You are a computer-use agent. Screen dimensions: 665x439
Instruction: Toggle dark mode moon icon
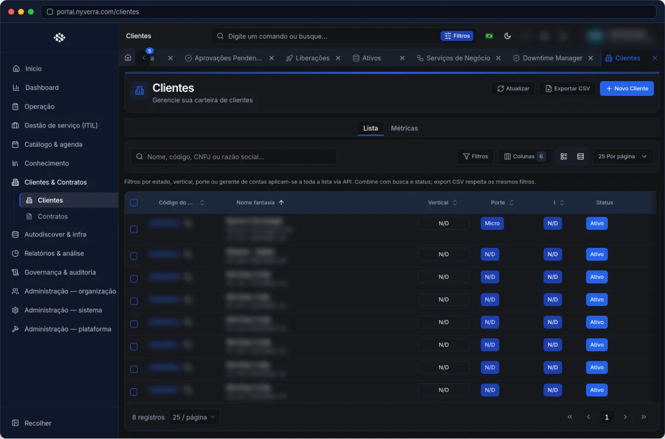508,36
